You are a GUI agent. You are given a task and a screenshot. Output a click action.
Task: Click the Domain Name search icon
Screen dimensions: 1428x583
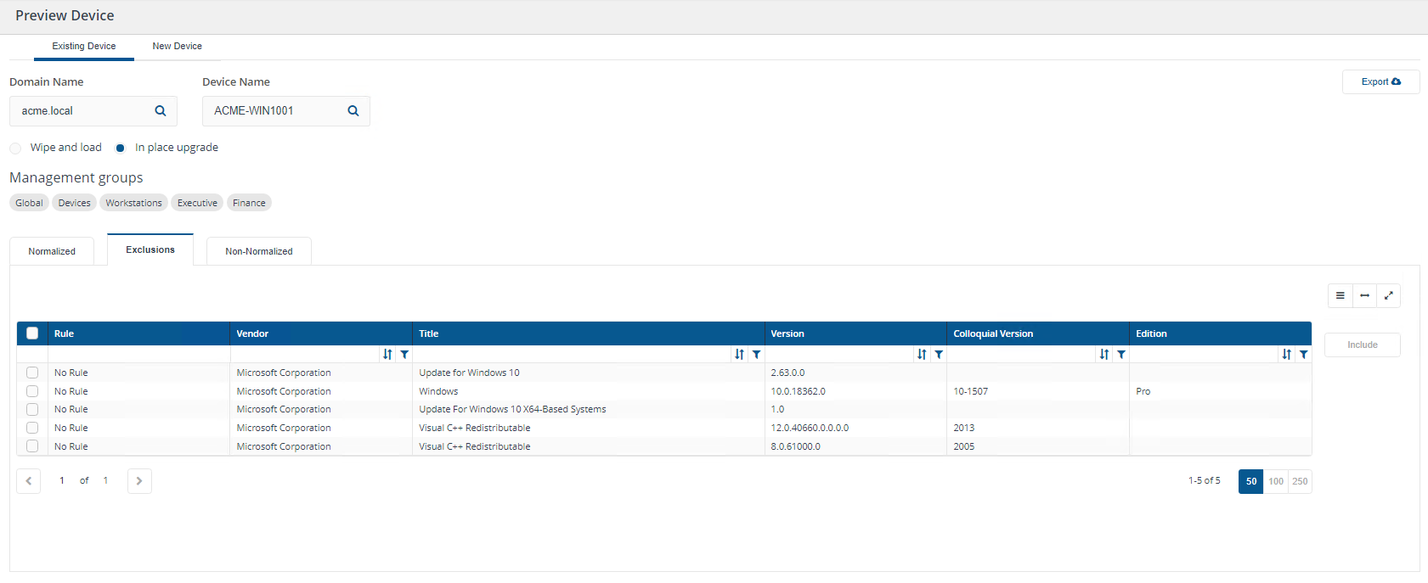pyautogui.click(x=161, y=111)
